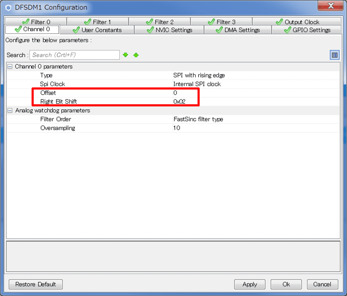Close the DFSDM1 Configuration window
347x296 pixels.
330,6
